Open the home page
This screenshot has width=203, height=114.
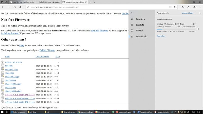pos(20,7)
